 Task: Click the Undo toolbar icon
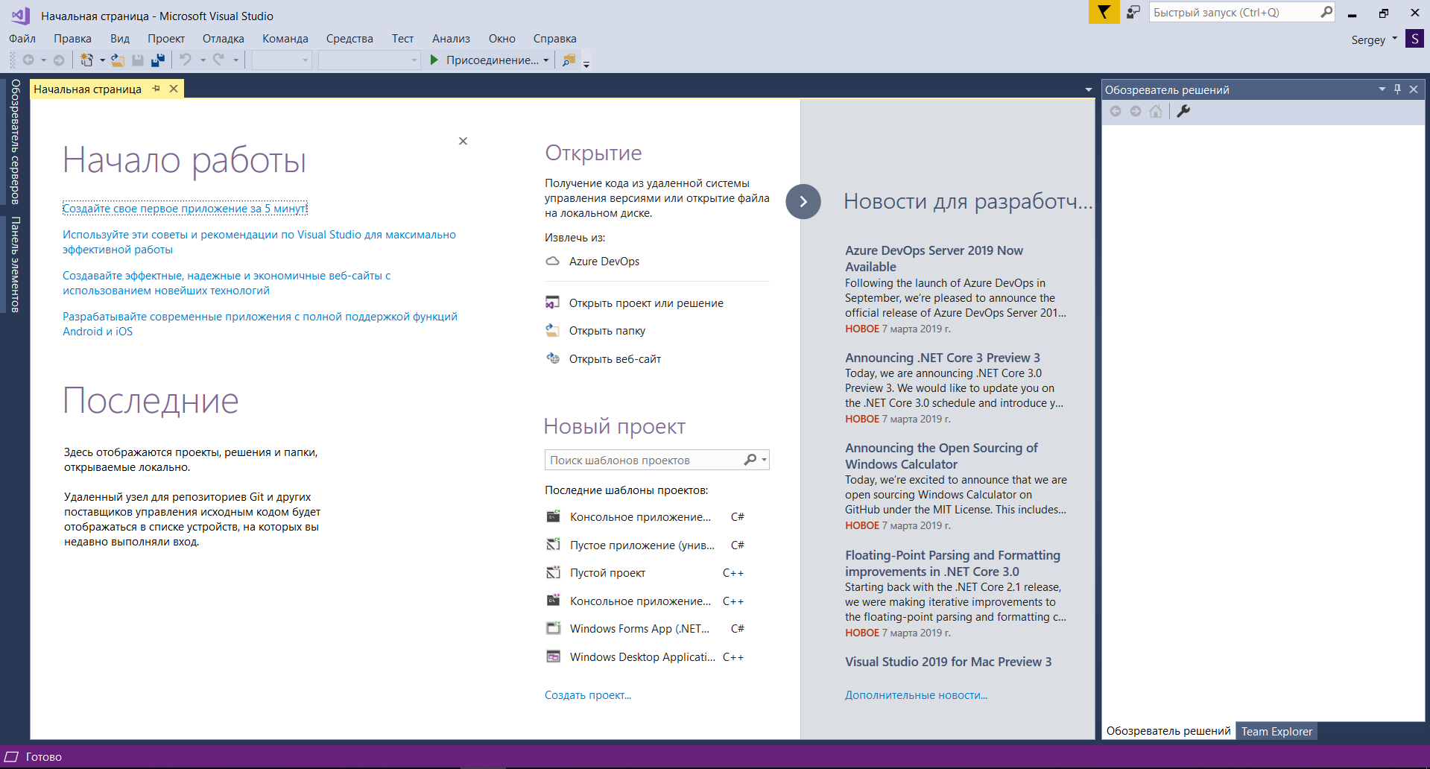click(186, 60)
